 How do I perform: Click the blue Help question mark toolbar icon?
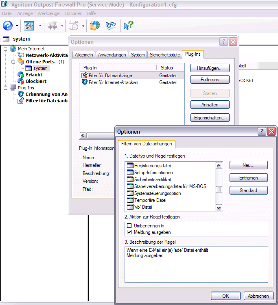[8, 26]
